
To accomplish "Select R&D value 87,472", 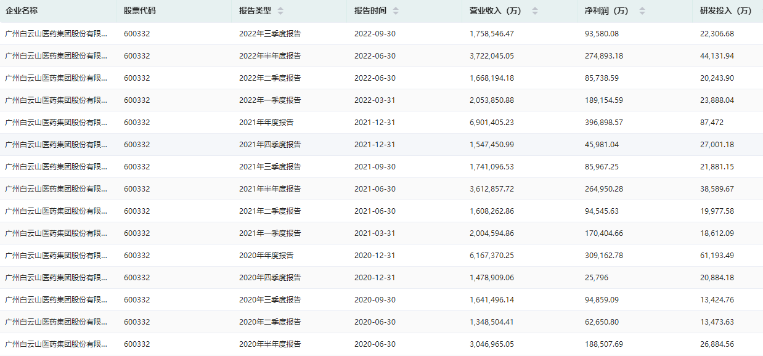I will [x=712, y=123].
